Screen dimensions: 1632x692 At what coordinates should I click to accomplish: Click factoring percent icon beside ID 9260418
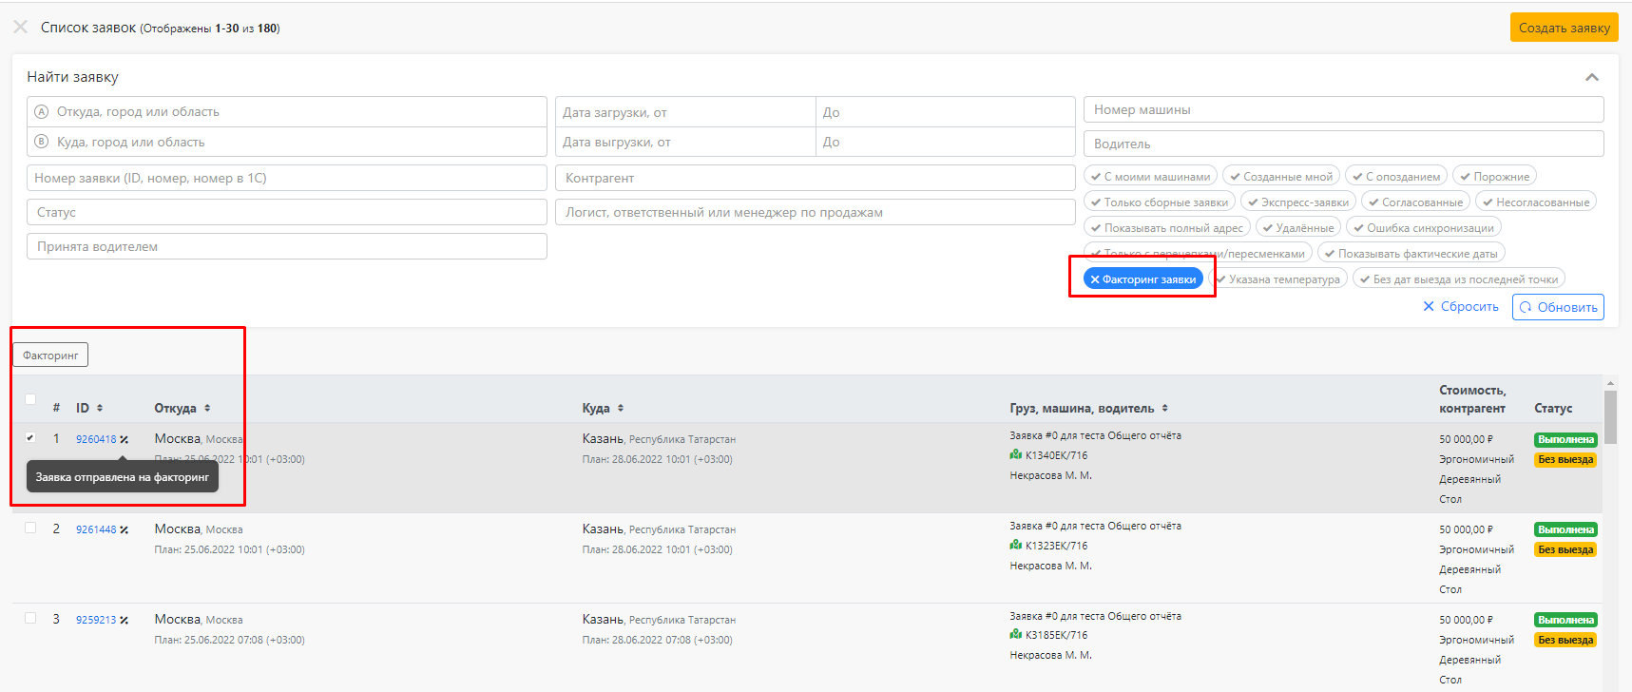tap(125, 439)
